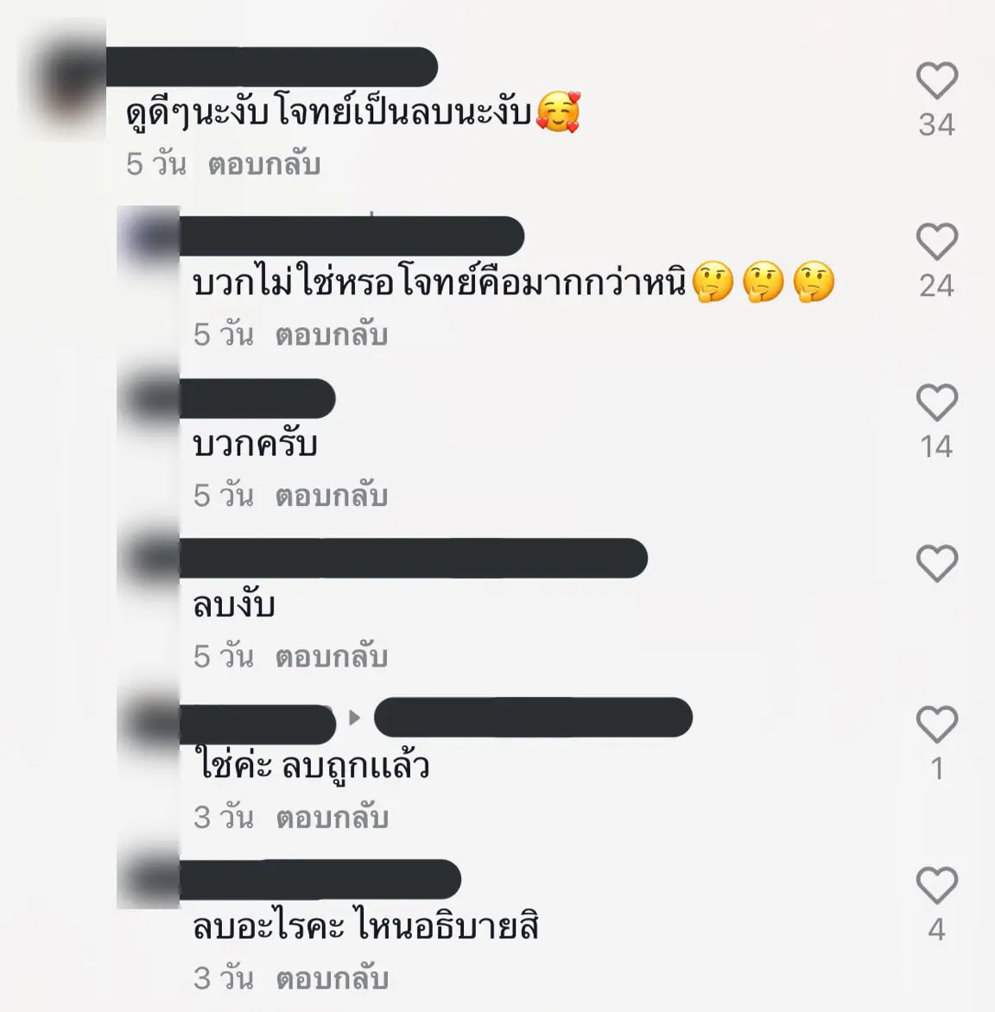
Task: Heart the 'ลบอะไรคะ ไหนอธิบายสิ' comment
Action: (937, 884)
